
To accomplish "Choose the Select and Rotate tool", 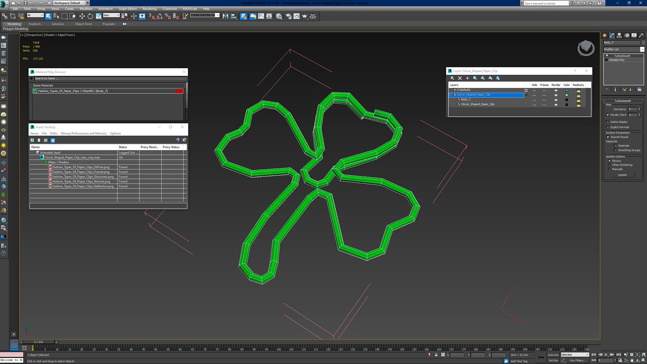I will [x=90, y=16].
